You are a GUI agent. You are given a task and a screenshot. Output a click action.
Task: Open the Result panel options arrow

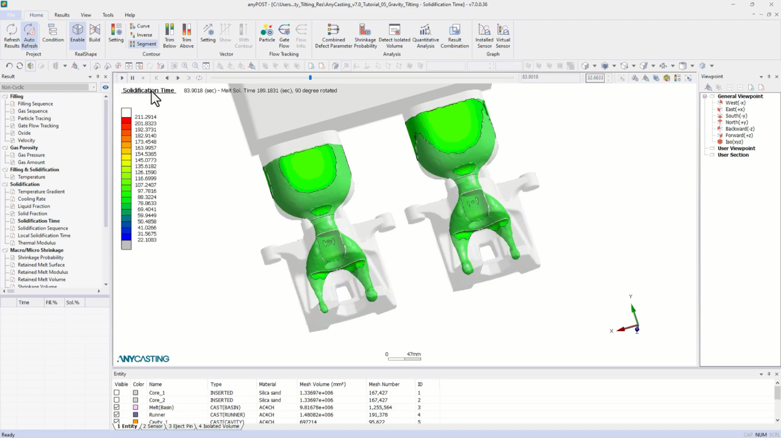click(x=90, y=76)
